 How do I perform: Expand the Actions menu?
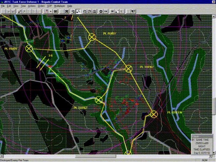[32, 6]
